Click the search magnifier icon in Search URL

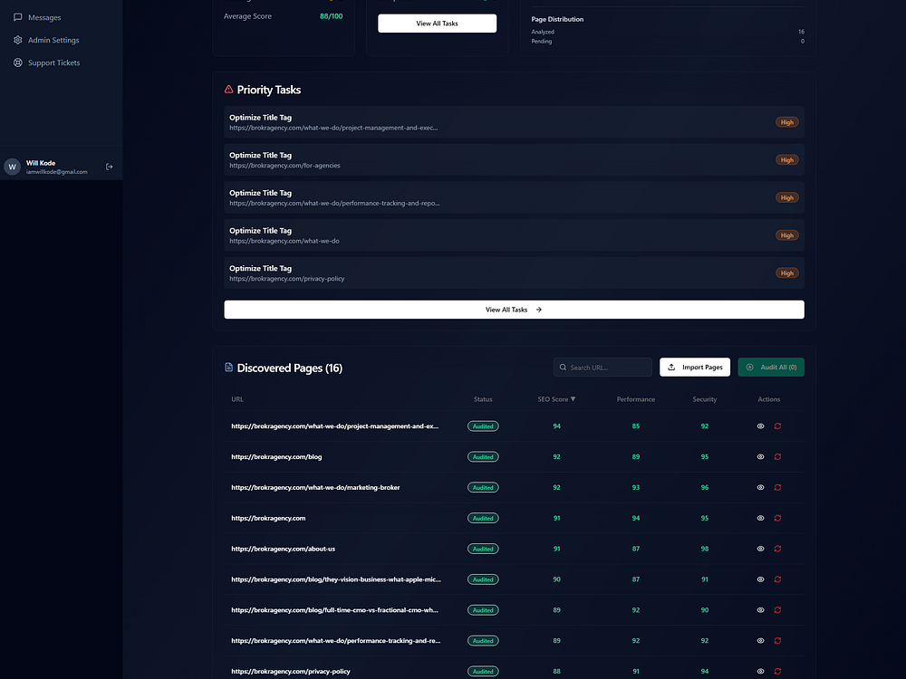coord(563,368)
